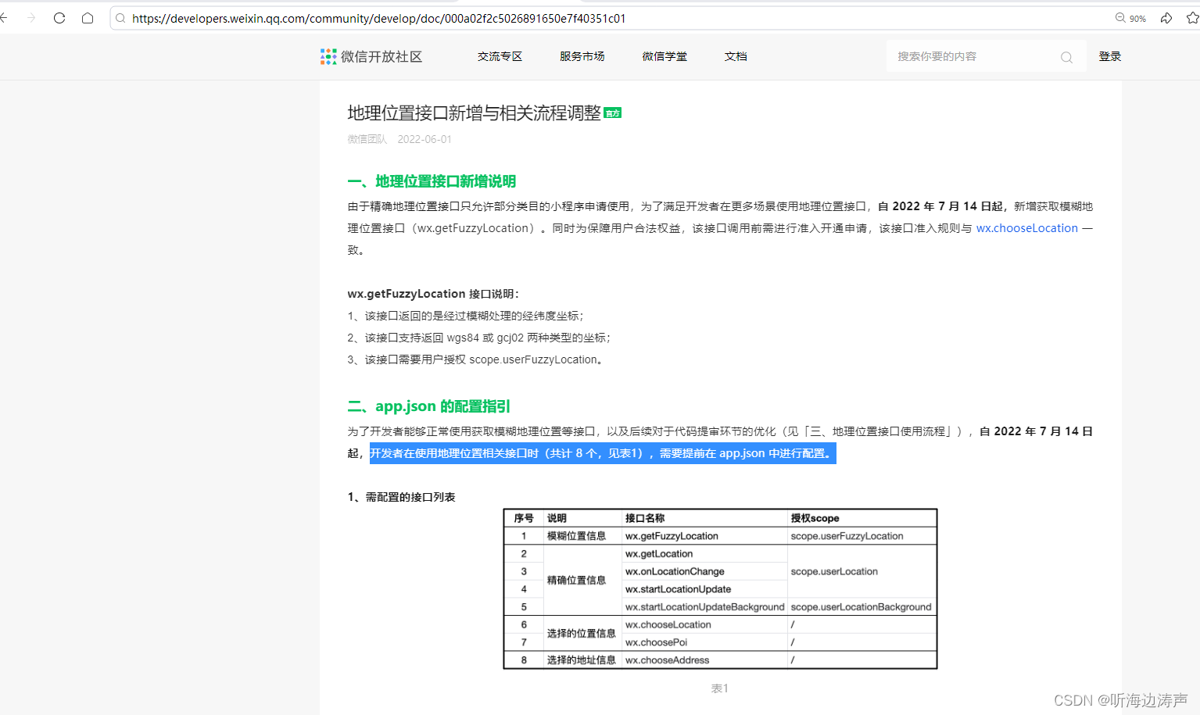
Task: Click the 服务市场 navigation entry
Action: [582, 56]
